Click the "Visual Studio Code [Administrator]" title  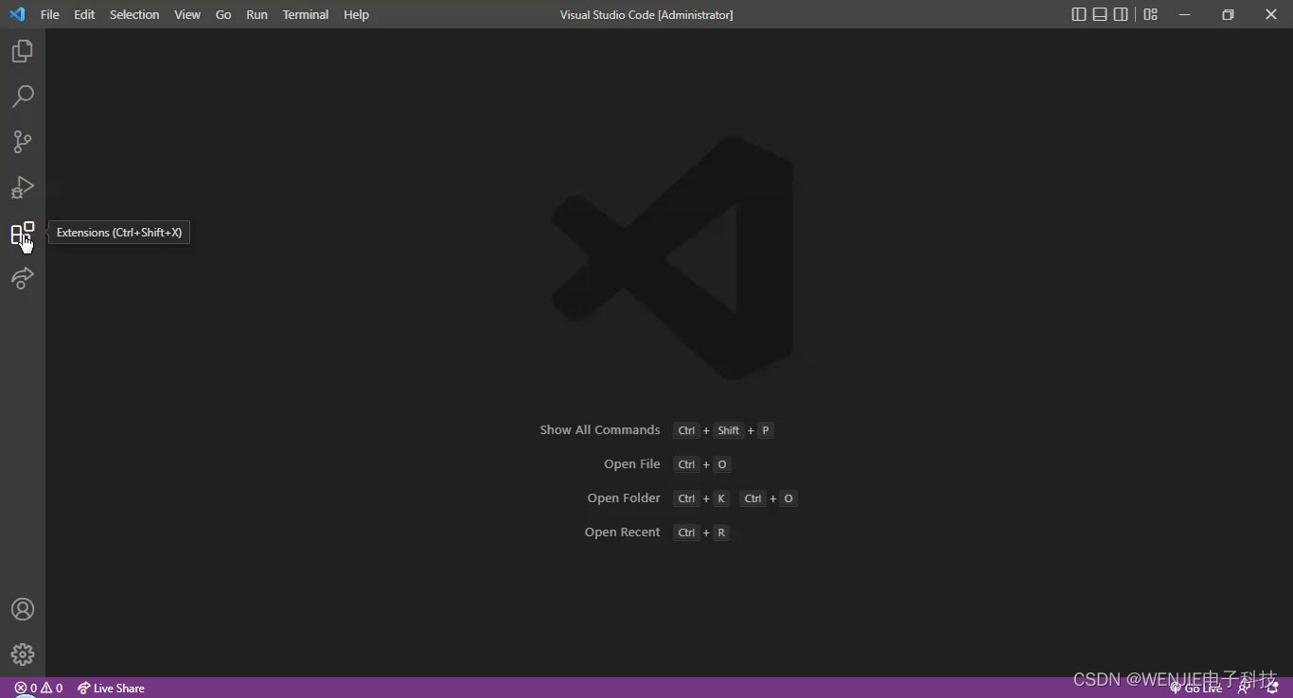pos(646,14)
